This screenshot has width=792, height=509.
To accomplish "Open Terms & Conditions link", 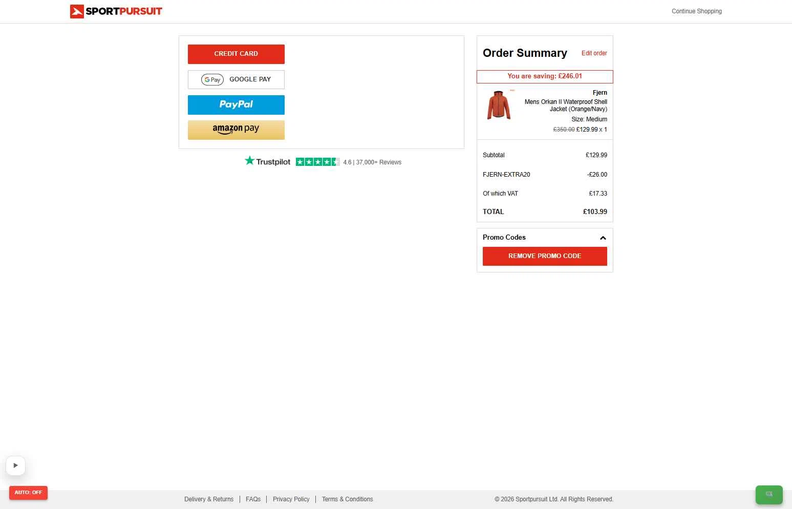I will coord(347,499).
